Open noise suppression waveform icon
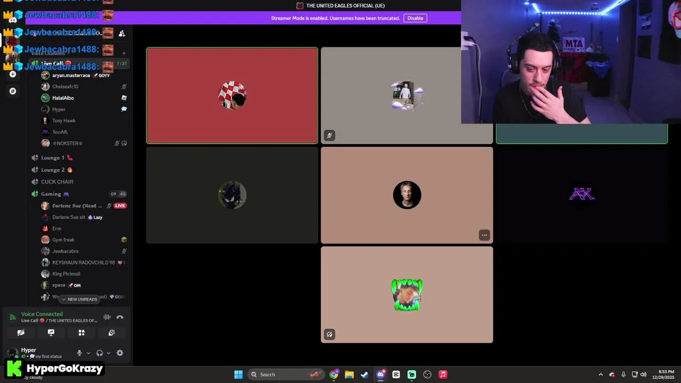This screenshot has width=681, height=383. click(x=107, y=317)
